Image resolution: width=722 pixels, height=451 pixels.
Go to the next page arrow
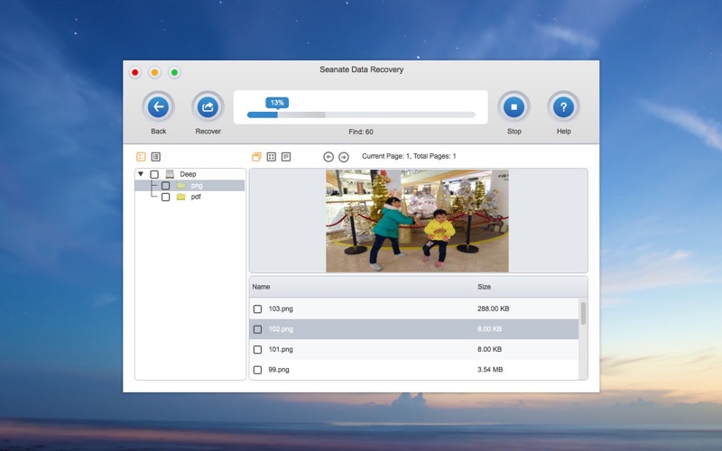[x=344, y=157]
